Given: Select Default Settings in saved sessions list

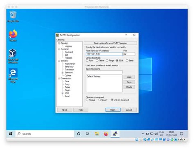Looking at the screenshot, I should point(93,76).
